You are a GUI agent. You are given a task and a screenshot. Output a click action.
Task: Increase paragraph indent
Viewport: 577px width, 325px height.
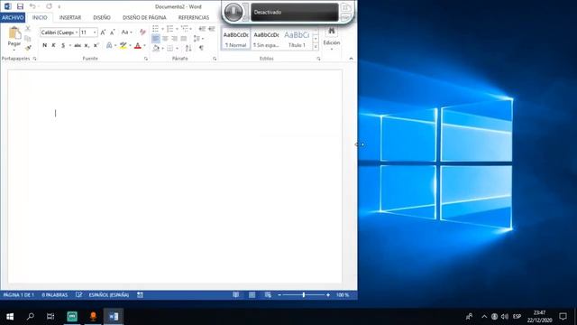[x=211, y=29]
